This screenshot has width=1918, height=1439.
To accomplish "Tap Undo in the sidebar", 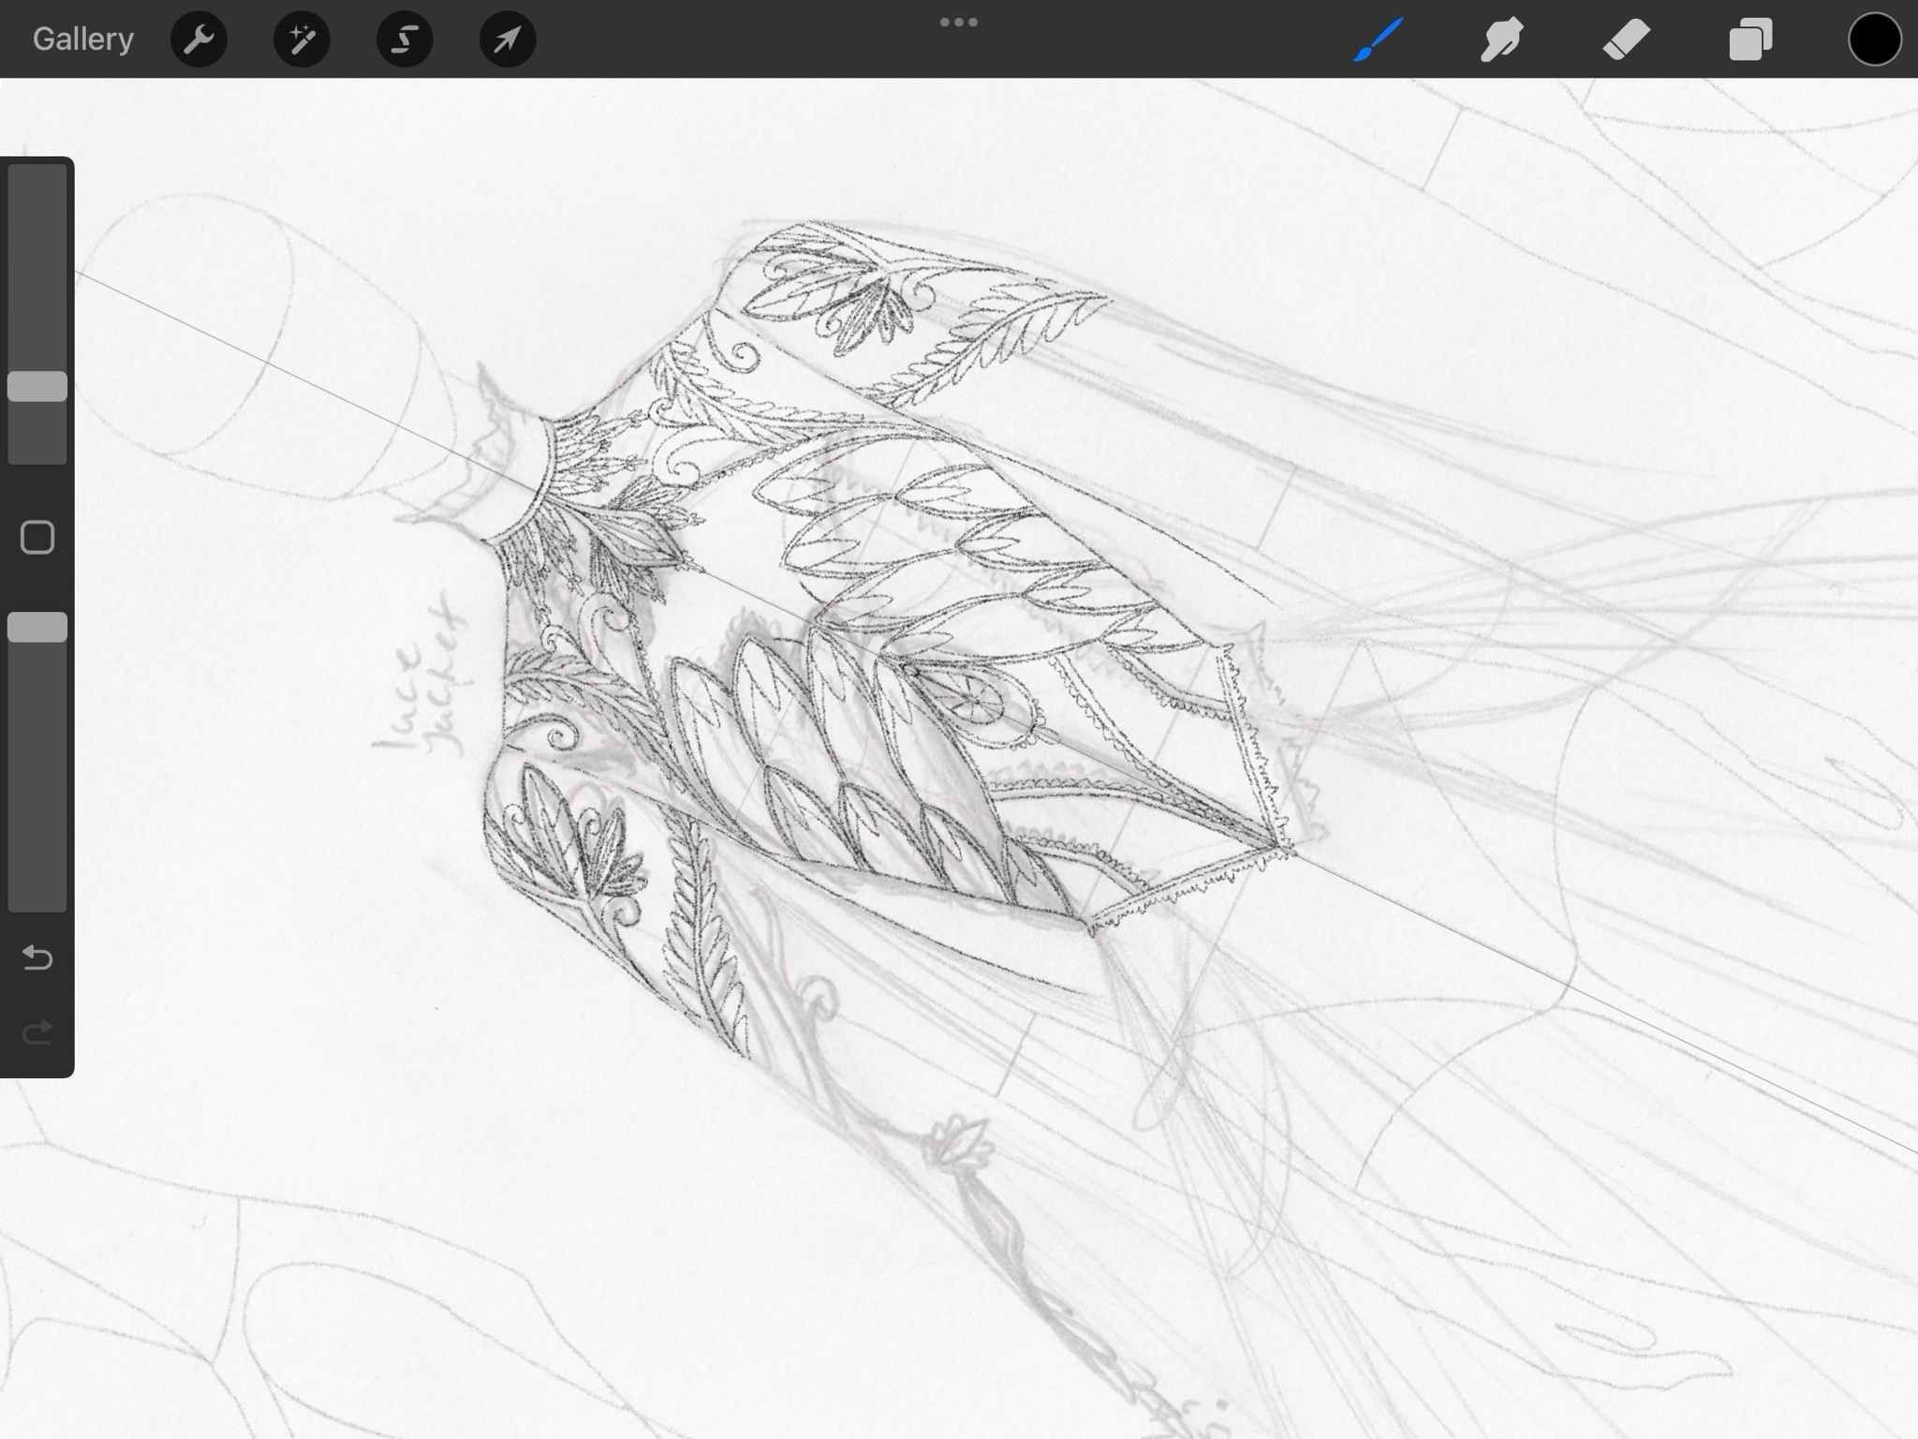I will [x=37, y=957].
